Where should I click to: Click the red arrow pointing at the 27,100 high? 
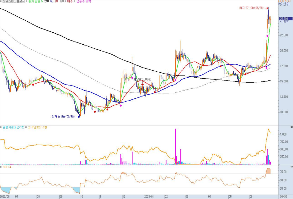click(266, 8)
